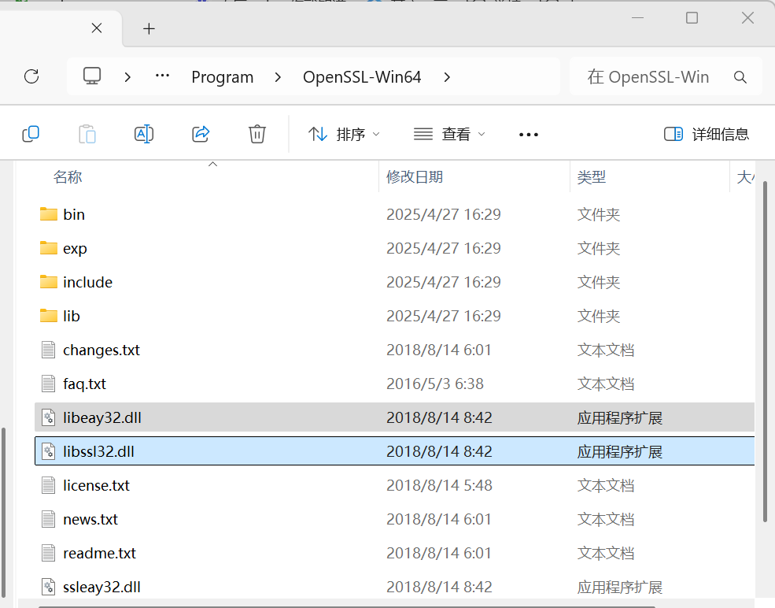Click the libssl32.dll file icon
Viewport: 775px width, 608px height.
click(x=49, y=451)
